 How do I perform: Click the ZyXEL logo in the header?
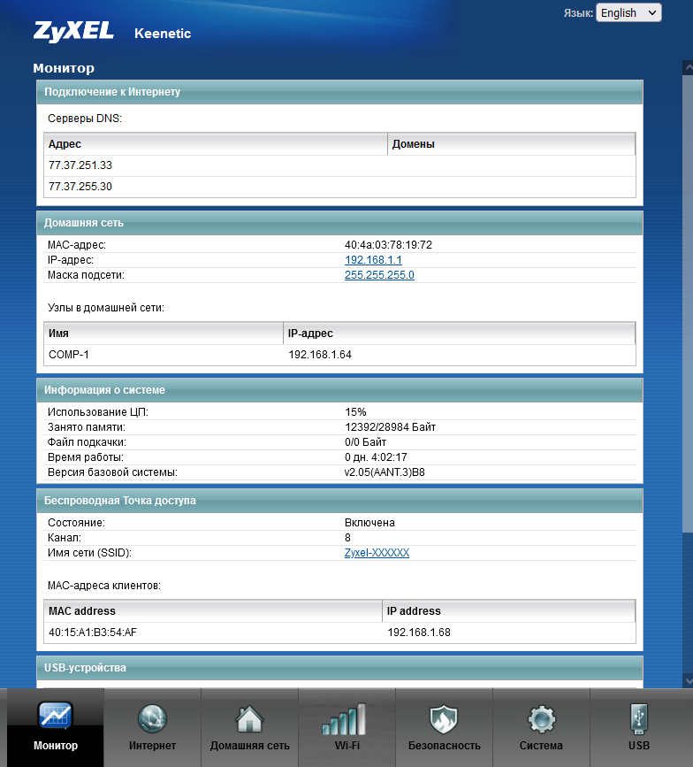click(x=73, y=31)
